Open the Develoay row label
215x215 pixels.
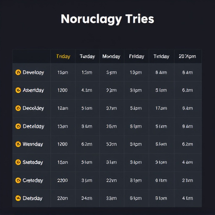[33, 73]
